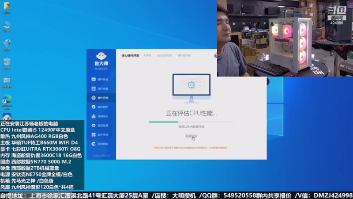
Task: Click 取消评估 to cancel the benchmark
Action: click(191, 136)
